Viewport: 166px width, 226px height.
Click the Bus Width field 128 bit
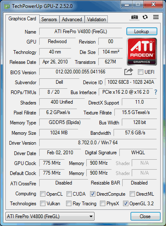139,122
